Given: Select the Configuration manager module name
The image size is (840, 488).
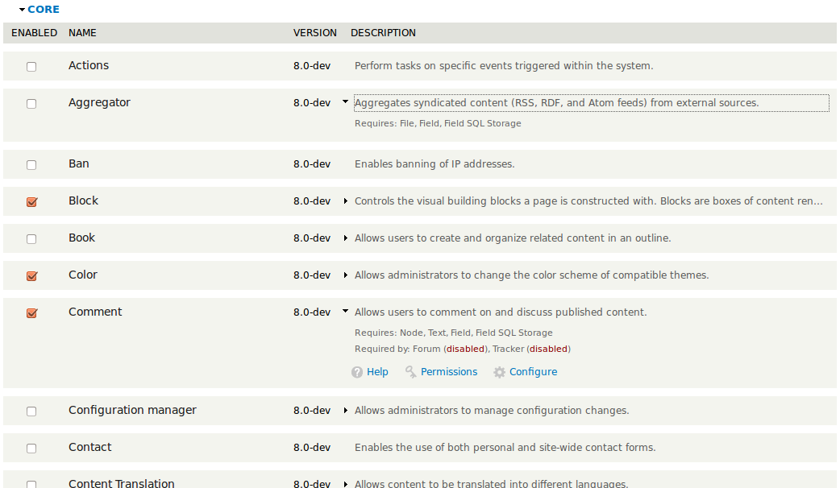Looking at the screenshot, I should 132,410.
